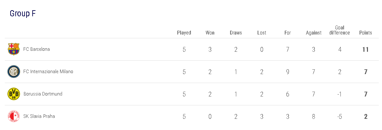Click the Group F heading

point(22,13)
